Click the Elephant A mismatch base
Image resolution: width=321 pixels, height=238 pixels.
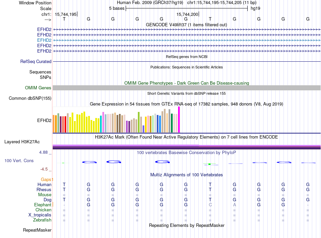pyautogui.click(x=234, y=205)
